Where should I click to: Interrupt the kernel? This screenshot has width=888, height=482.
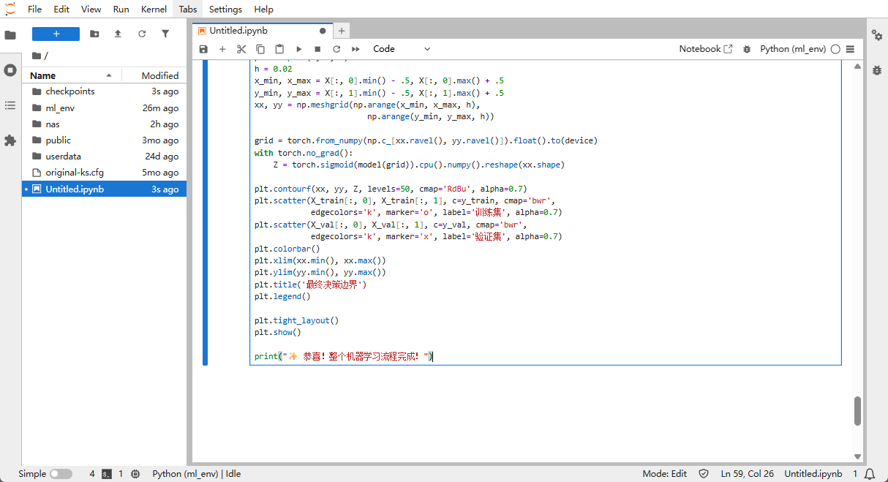click(x=317, y=49)
